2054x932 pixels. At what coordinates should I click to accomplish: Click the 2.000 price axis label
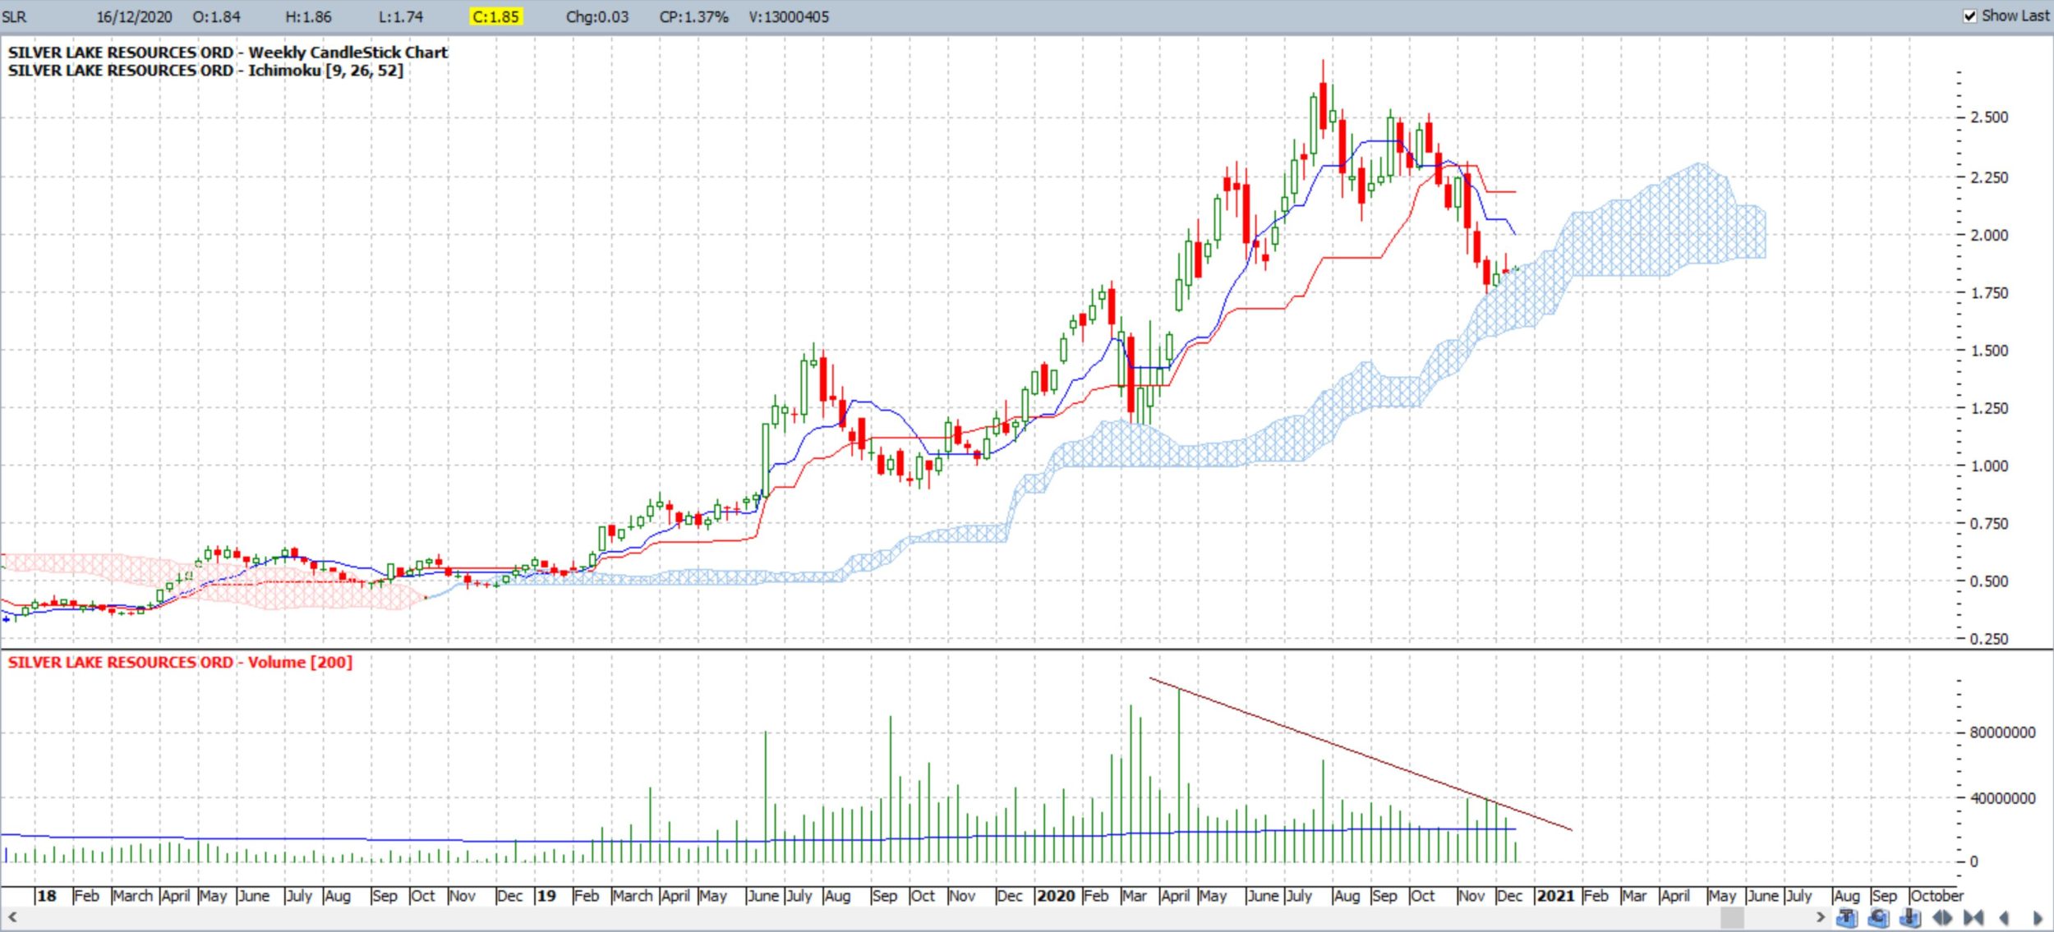click(1989, 235)
